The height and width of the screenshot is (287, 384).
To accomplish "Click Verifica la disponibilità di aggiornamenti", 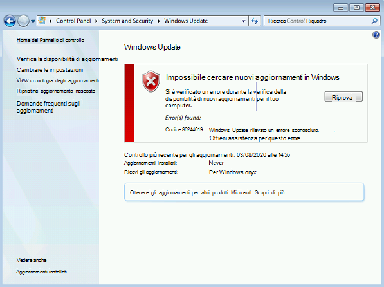I will coord(67,59).
